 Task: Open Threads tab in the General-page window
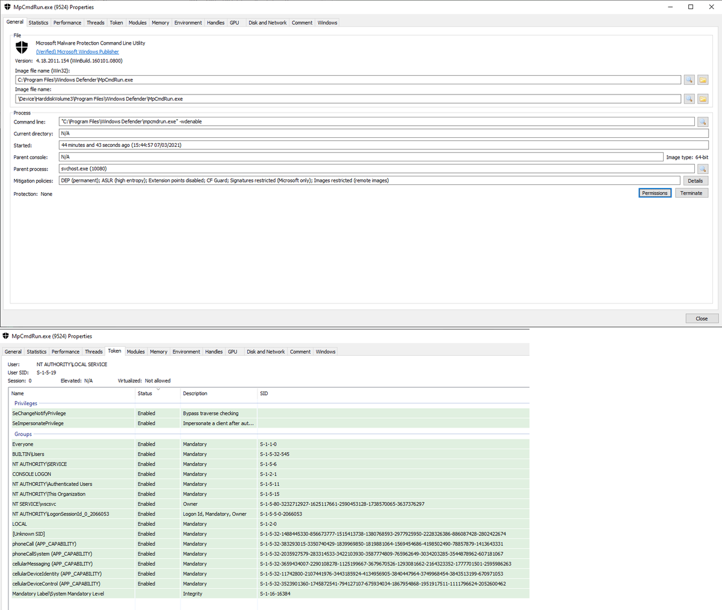(96, 23)
